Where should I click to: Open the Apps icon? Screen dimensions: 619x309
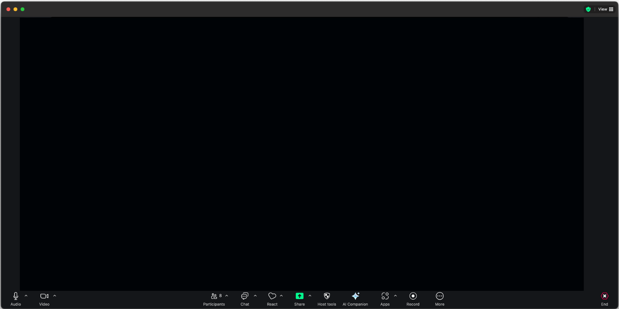385,296
